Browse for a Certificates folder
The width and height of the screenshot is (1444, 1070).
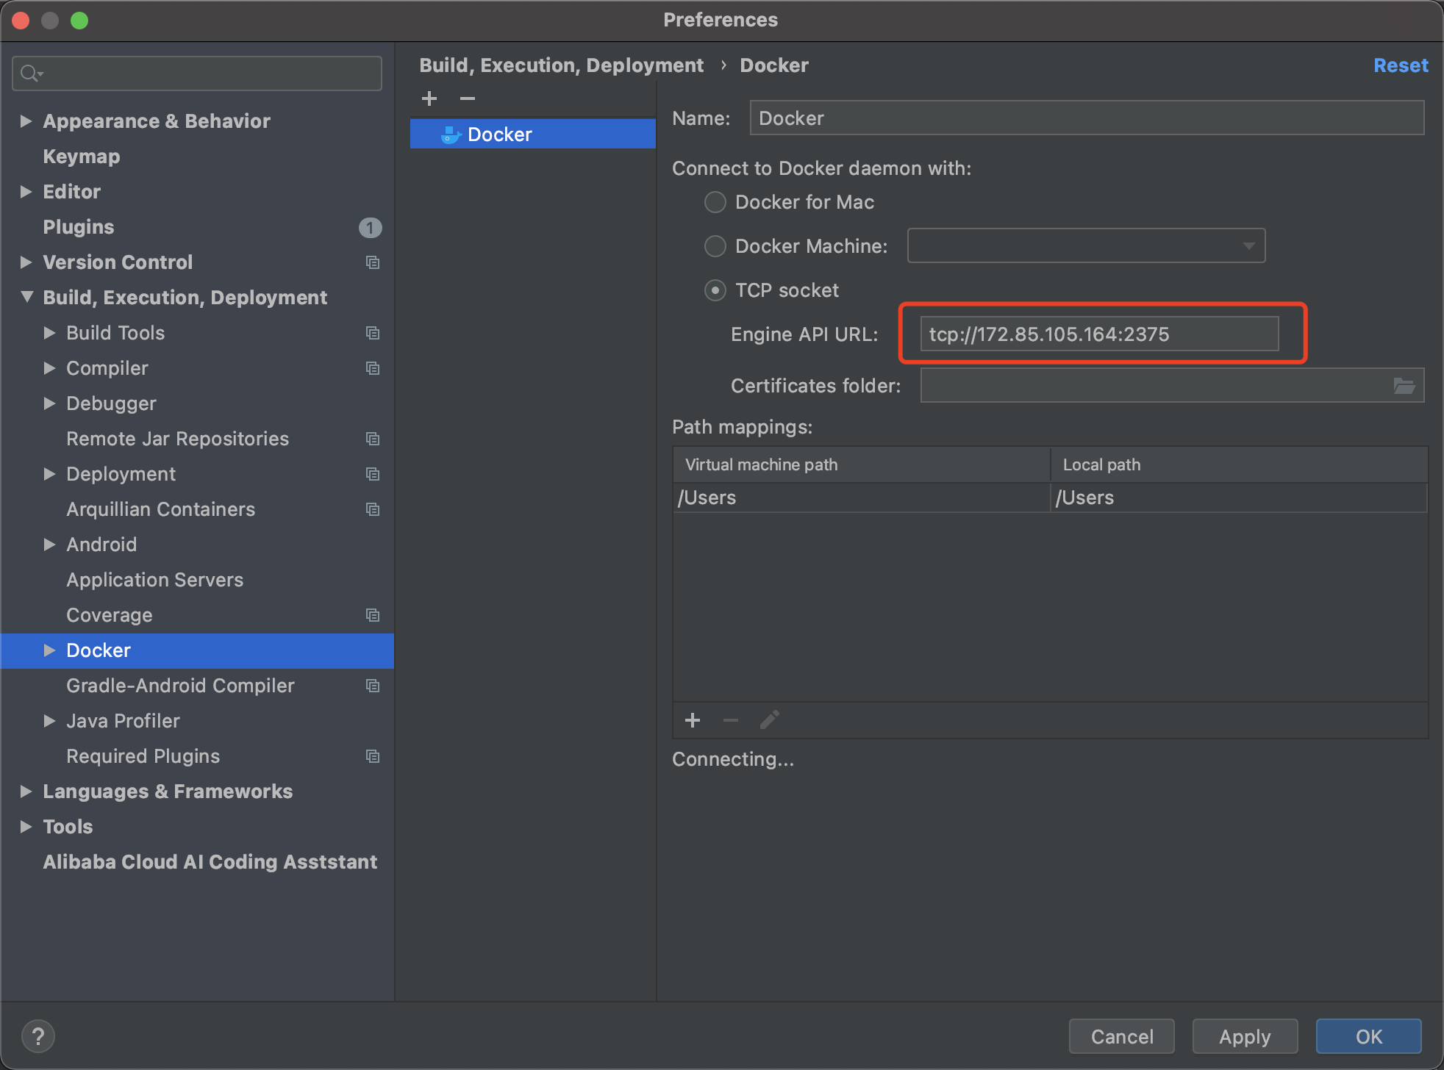[x=1404, y=386]
